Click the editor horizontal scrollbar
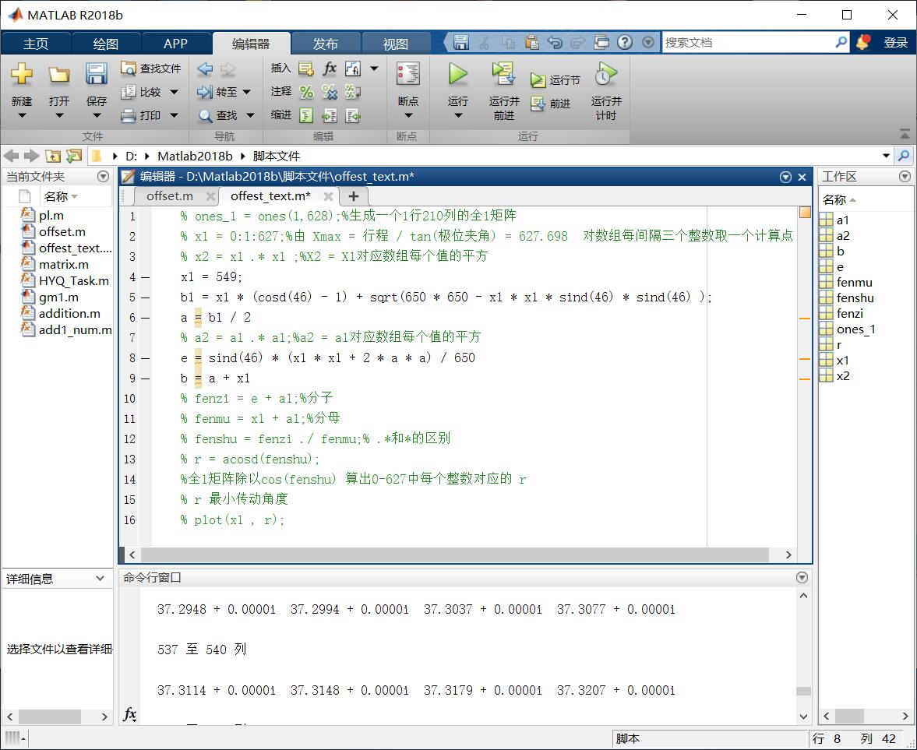917x750 pixels. pos(454,555)
